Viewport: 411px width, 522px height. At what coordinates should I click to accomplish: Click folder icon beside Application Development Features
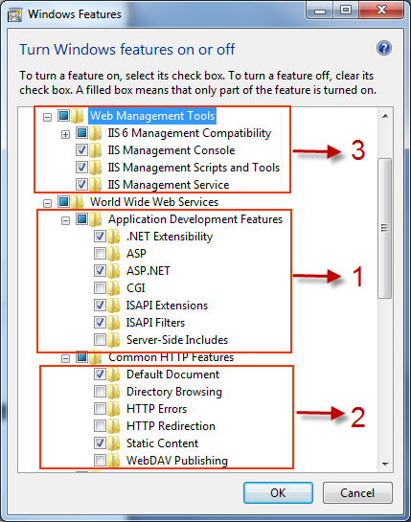(95, 219)
